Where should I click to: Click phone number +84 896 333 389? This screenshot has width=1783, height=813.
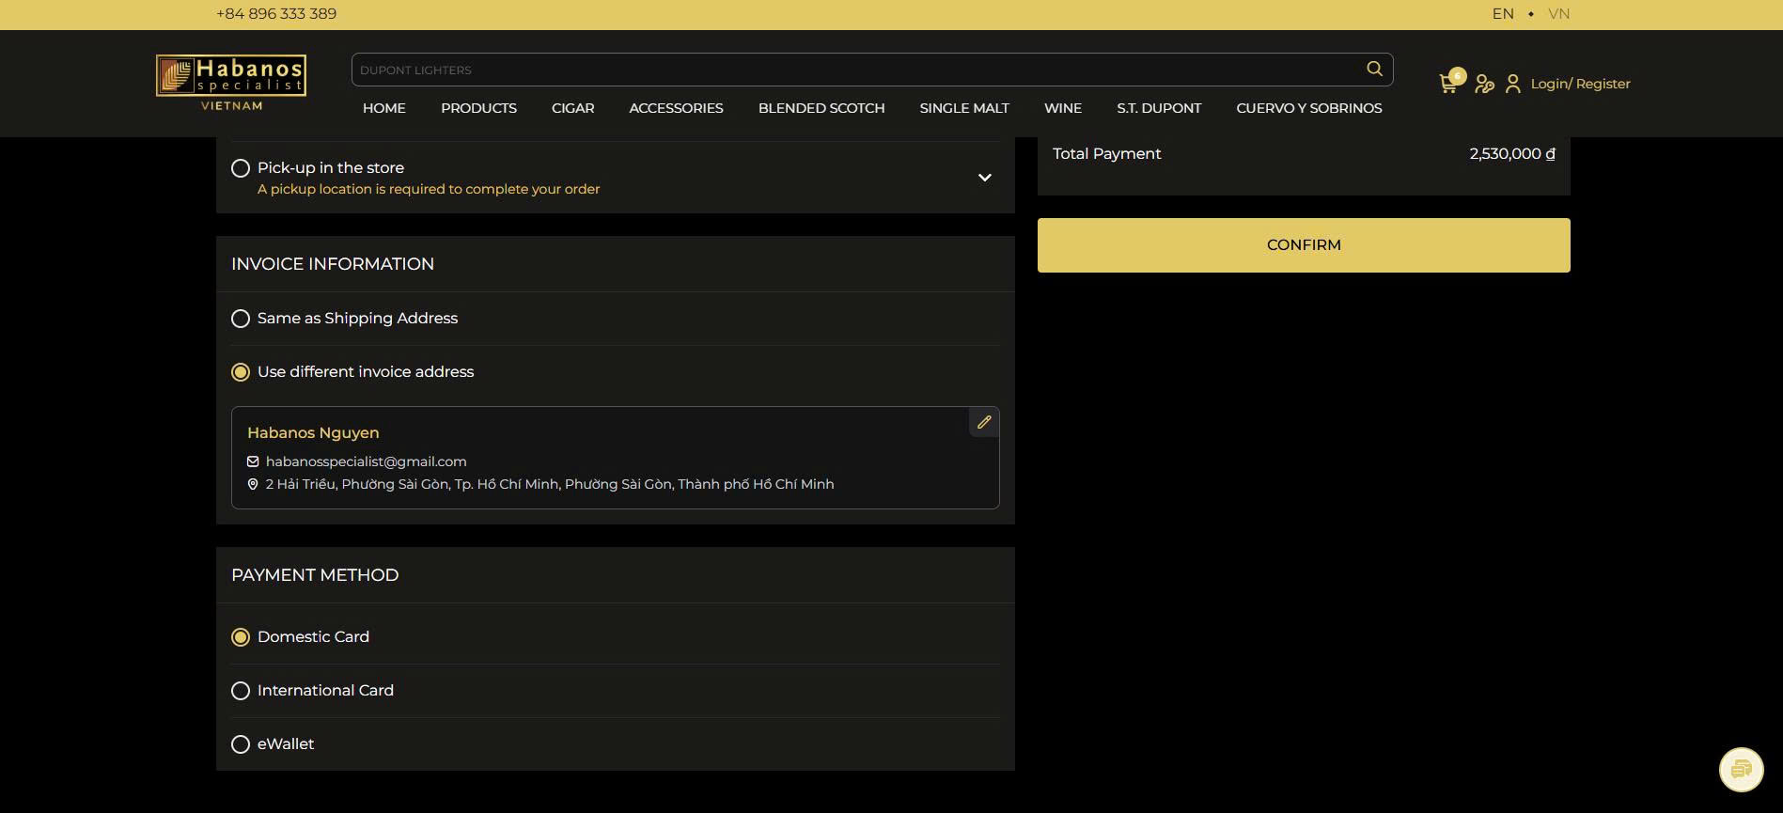click(276, 13)
